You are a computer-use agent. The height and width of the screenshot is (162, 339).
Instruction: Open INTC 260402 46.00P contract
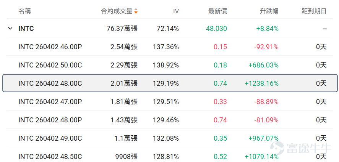tap(50, 47)
